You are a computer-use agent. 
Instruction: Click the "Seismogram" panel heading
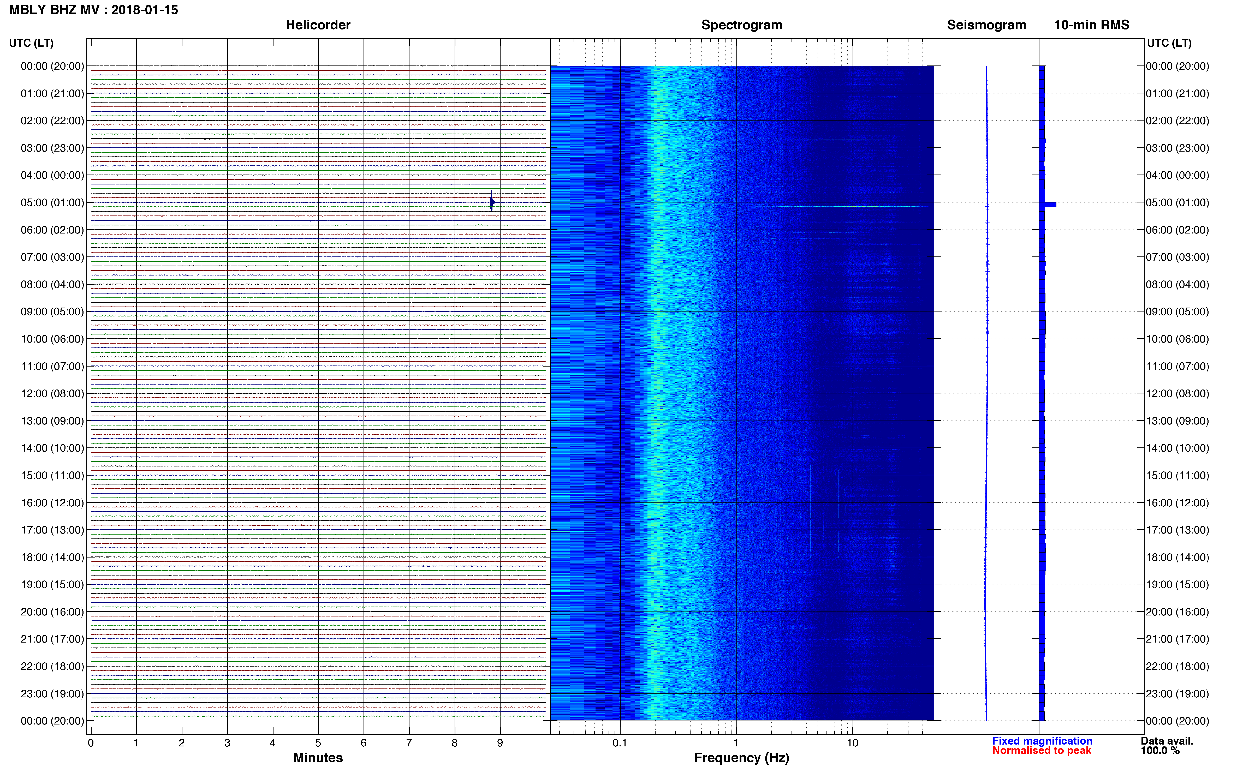coord(986,25)
